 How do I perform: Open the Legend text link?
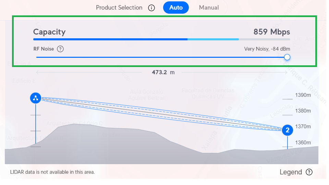coord(291,172)
